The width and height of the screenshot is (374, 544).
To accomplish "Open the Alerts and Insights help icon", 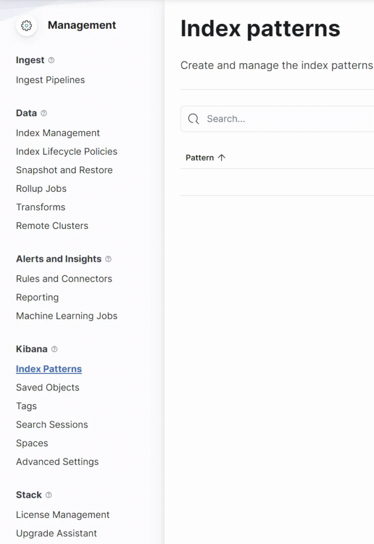I will point(108,259).
